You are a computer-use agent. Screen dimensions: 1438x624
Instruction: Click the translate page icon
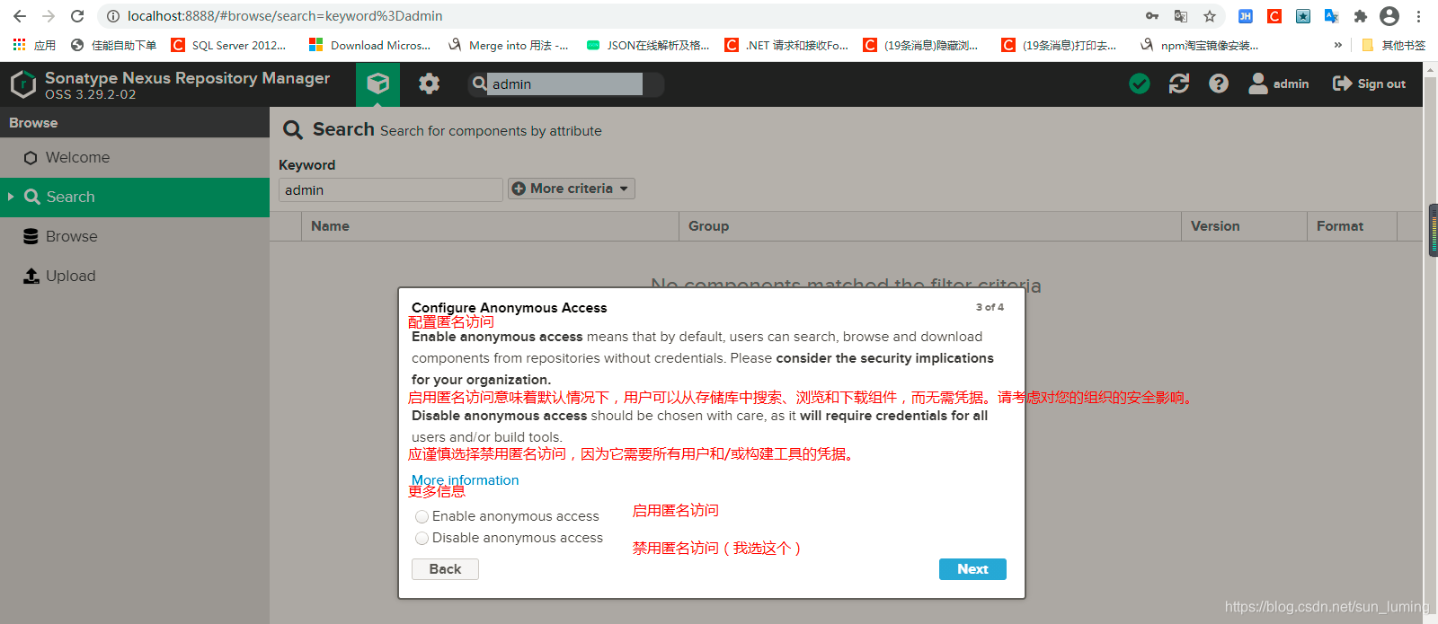[1181, 16]
